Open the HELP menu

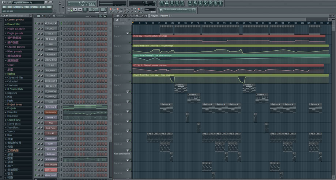coord(49,7)
